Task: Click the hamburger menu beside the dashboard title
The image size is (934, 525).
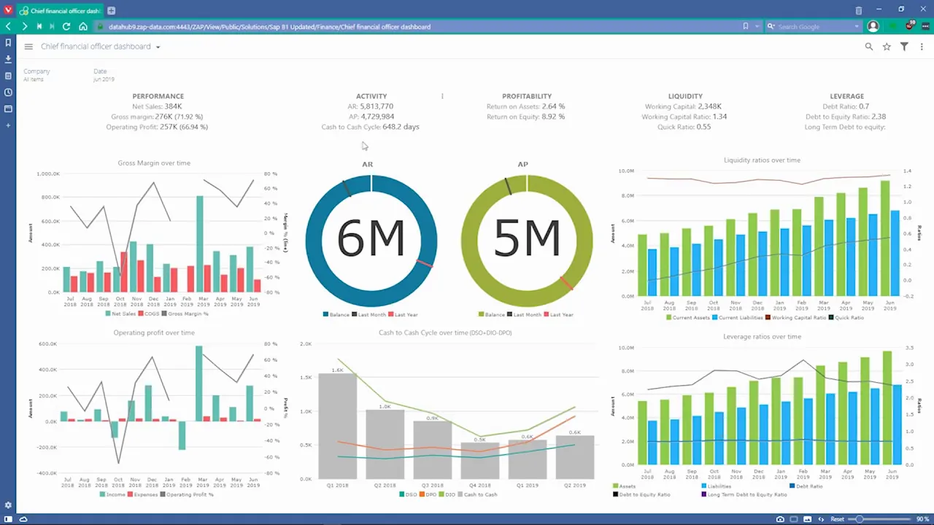Action: (28, 46)
